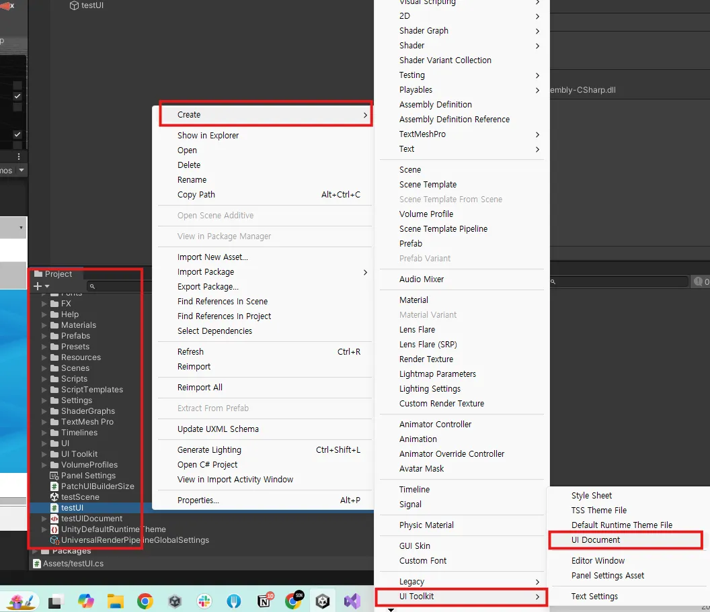Image resolution: width=710 pixels, height=612 pixels.
Task: Click the right panel search field
Action: pos(619,281)
